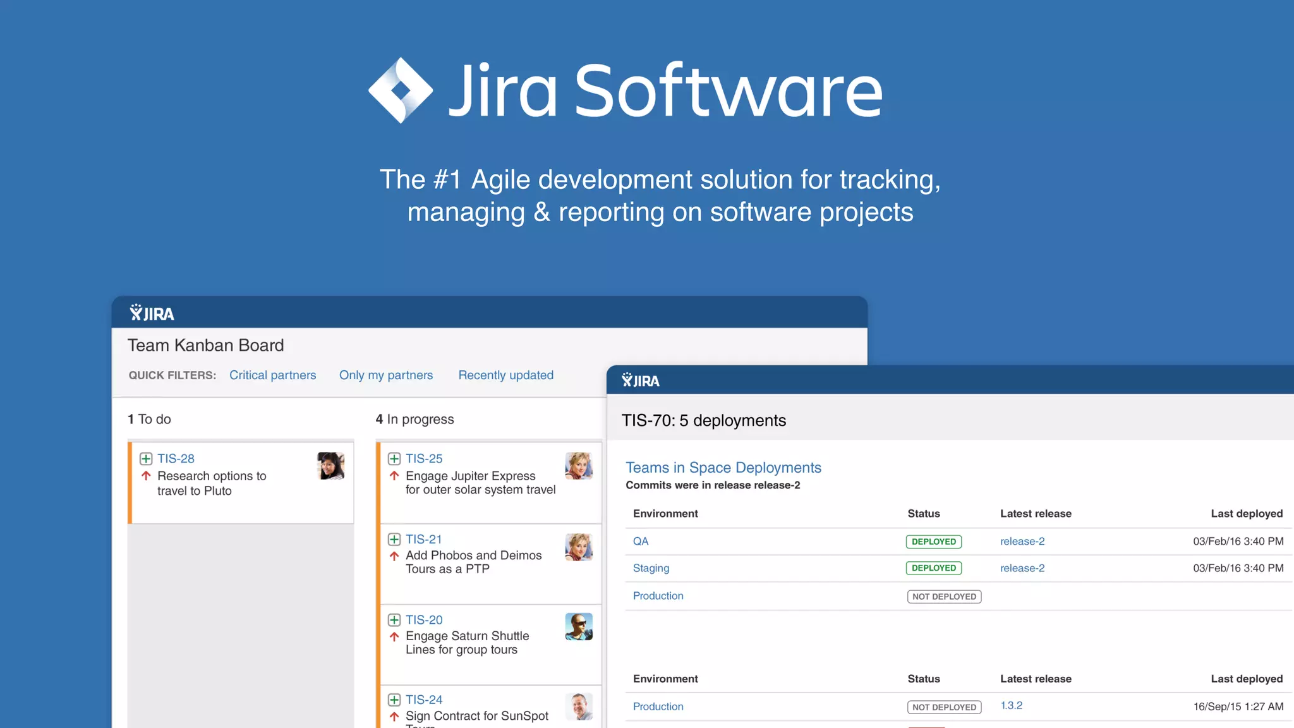Click assignee avatar on TIS-28 card
This screenshot has height=728, width=1294.
330,466
